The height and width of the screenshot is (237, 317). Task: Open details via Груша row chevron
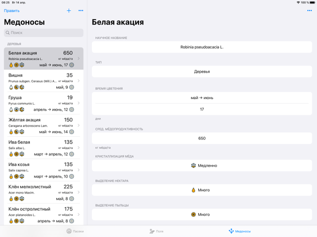[79, 103]
